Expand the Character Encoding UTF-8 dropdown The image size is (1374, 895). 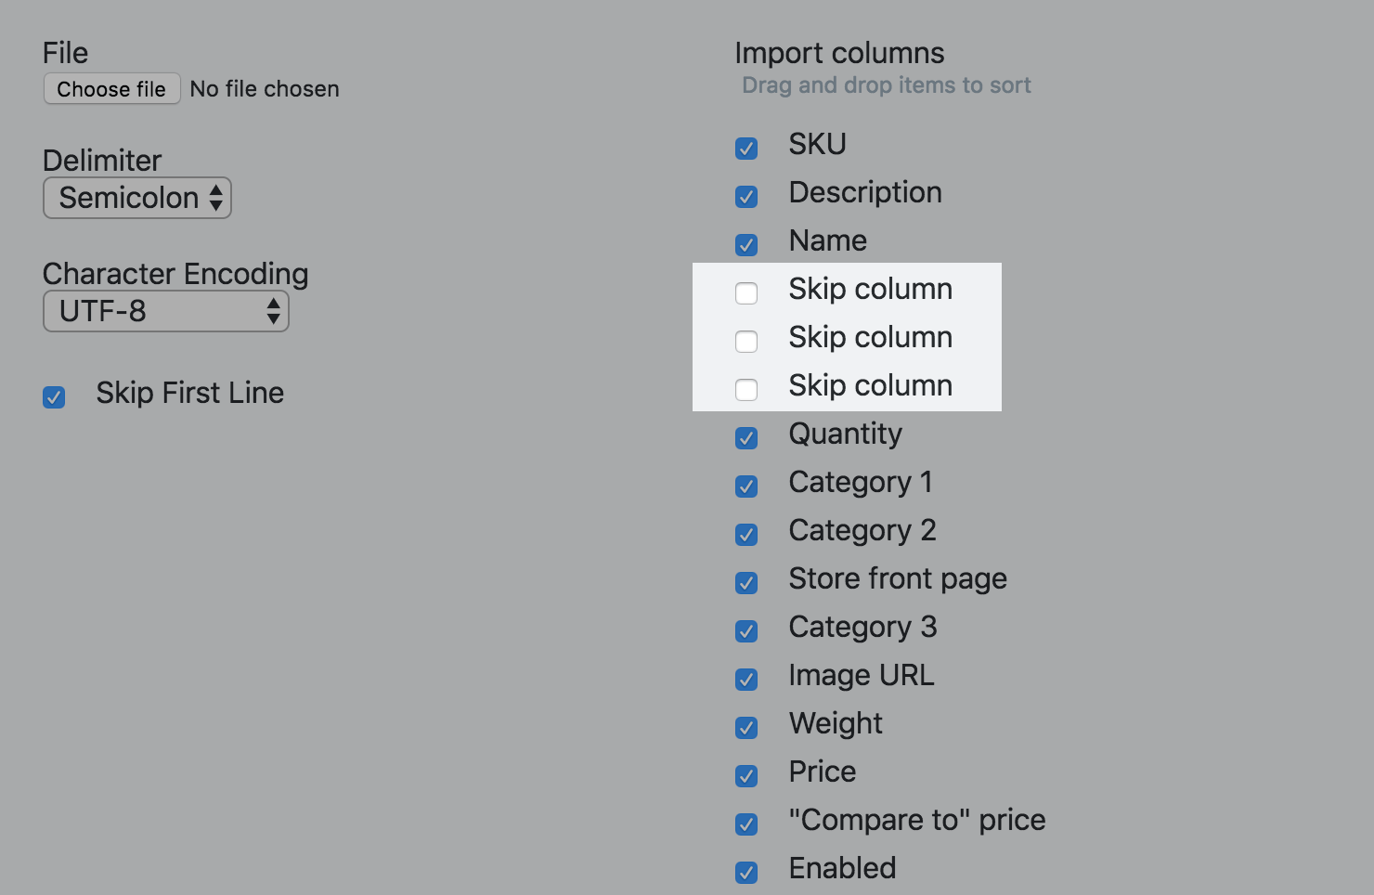(x=166, y=311)
